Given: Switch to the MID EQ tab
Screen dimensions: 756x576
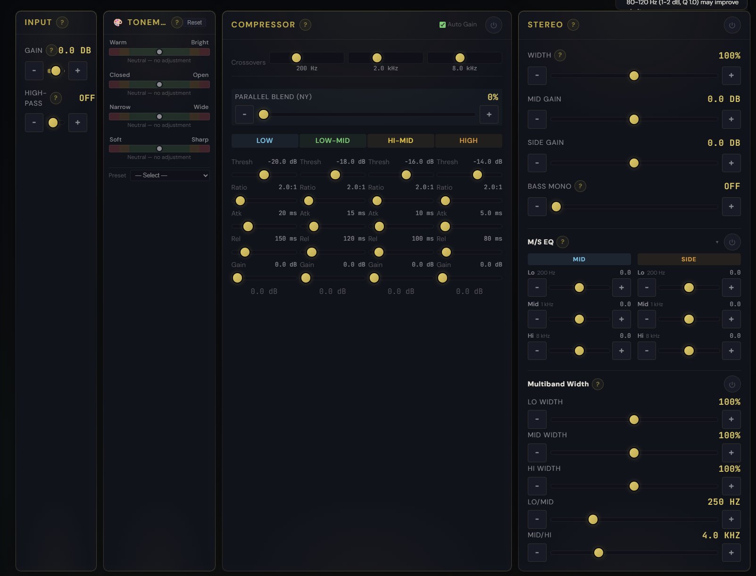Looking at the screenshot, I should [x=579, y=259].
